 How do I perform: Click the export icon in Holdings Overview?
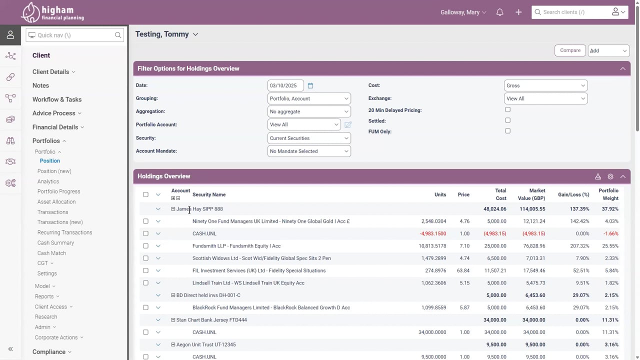point(598,176)
